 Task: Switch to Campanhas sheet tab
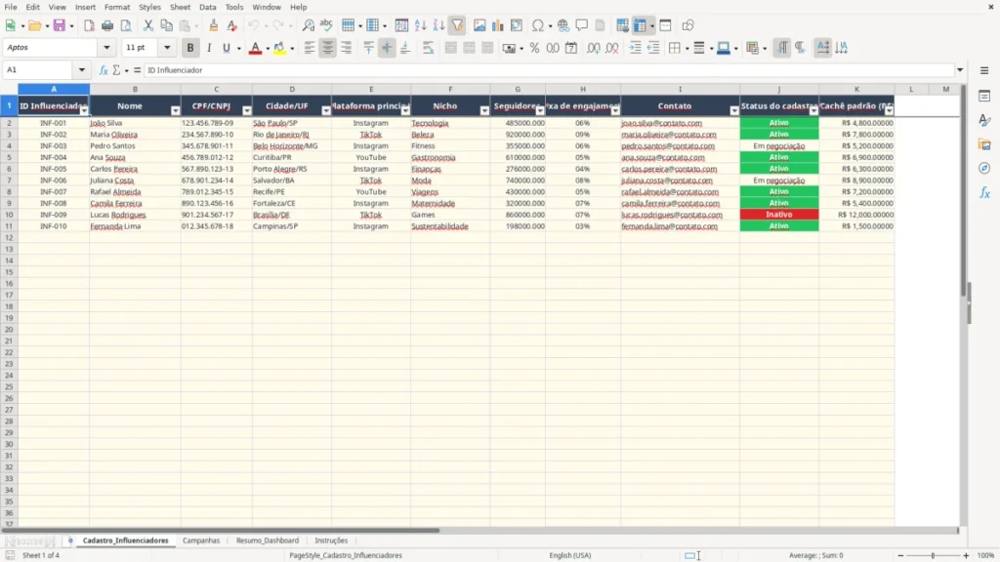(x=201, y=541)
